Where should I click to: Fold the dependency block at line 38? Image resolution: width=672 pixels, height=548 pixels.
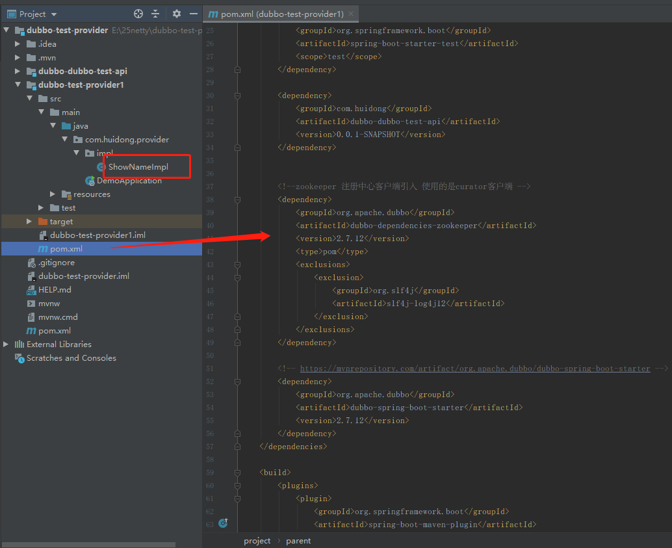click(237, 200)
